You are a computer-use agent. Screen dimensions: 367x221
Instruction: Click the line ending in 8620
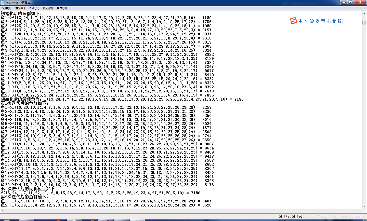pos(106,205)
